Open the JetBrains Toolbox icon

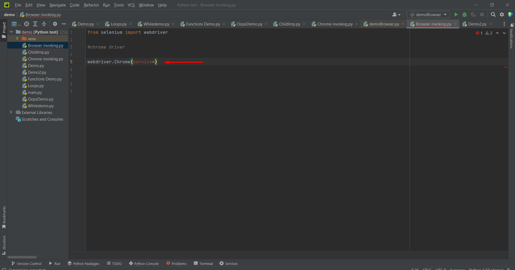tap(510, 14)
